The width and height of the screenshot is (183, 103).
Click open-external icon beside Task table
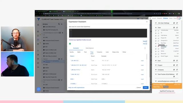click(x=177, y=27)
